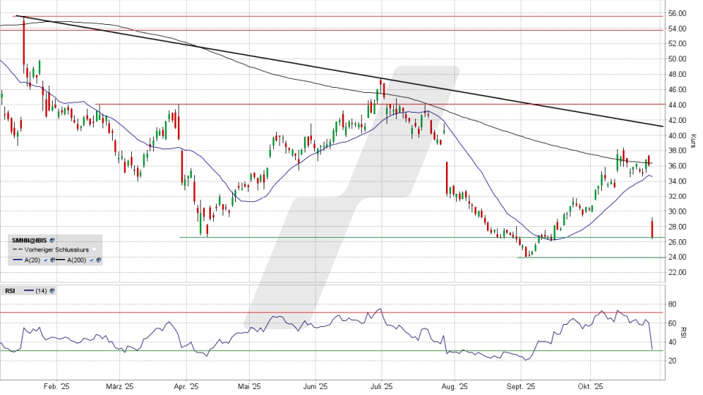Click the black A(200) line swatch in legend
The image size is (703, 395).
pyautogui.click(x=61, y=260)
